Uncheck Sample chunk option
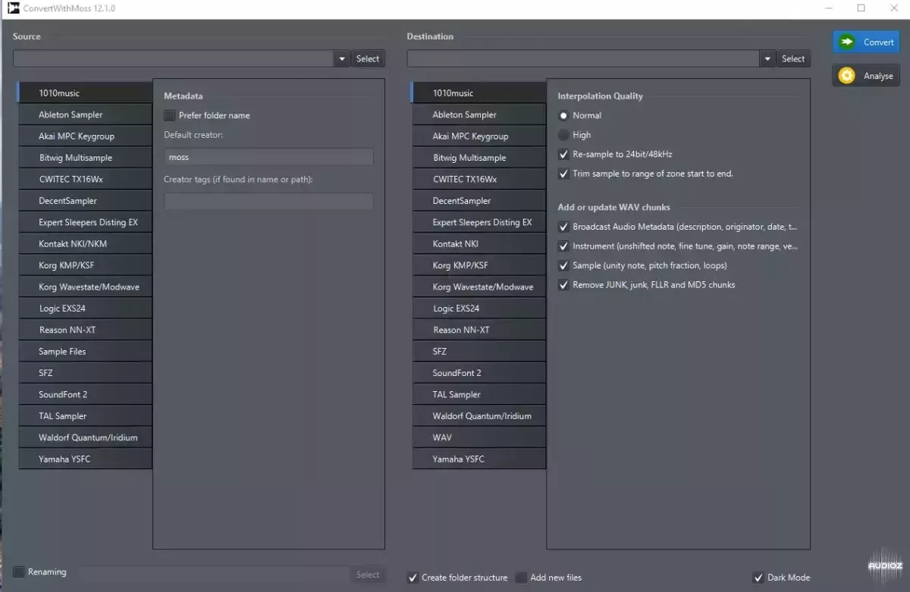Image resolution: width=910 pixels, height=592 pixels. pos(563,265)
